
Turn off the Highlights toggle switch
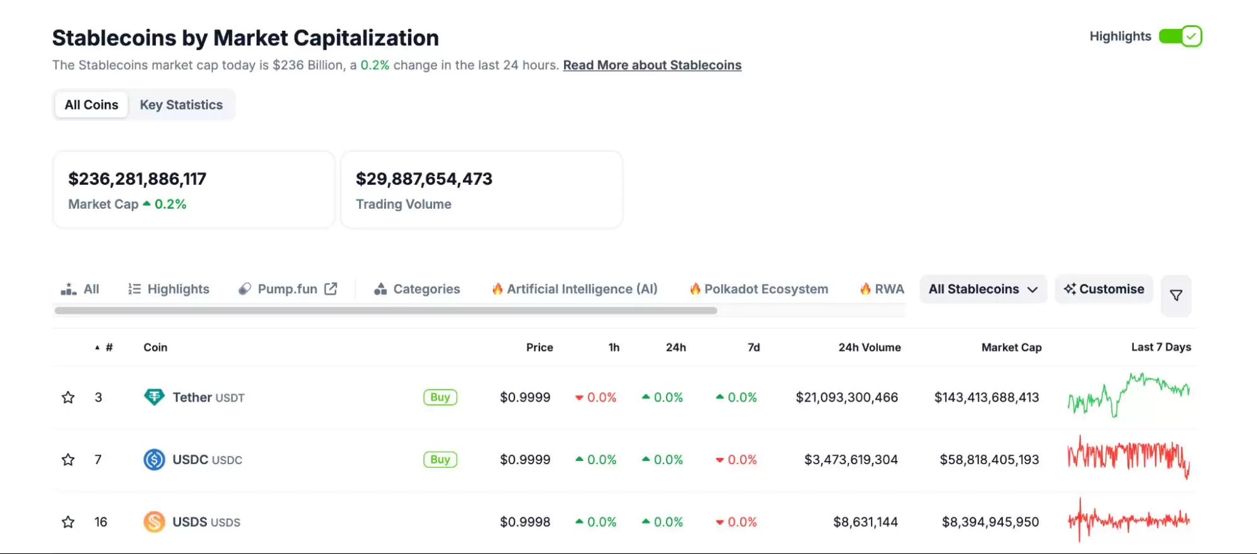point(1180,36)
